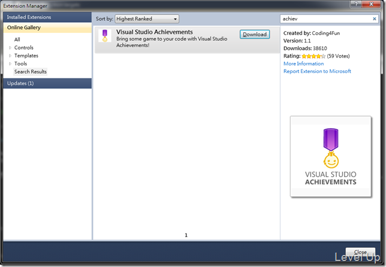
Task: Click the 'Version: 1.1' text
Action: point(297,41)
